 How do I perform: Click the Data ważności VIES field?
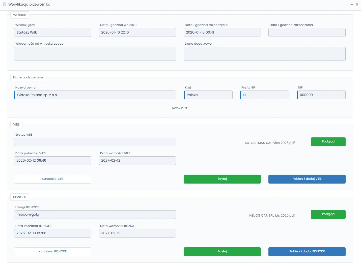click(x=137, y=161)
